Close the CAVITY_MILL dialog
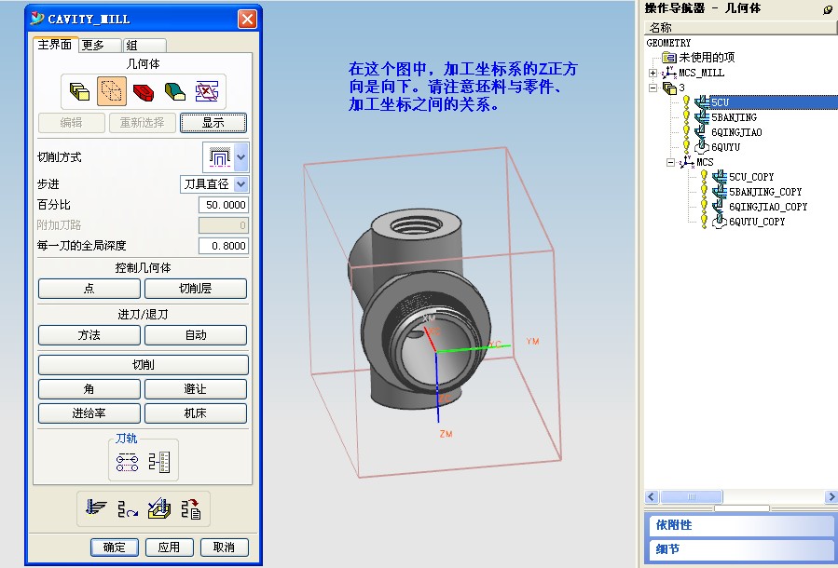Image resolution: width=838 pixels, height=568 pixels. (x=247, y=20)
